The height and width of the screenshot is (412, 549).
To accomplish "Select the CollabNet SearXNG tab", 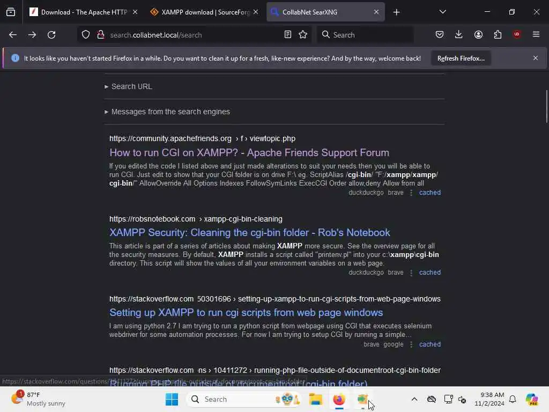I will (325, 12).
